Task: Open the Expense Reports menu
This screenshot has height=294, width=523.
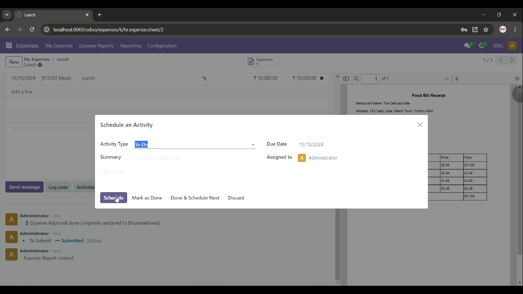Action: (96, 46)
